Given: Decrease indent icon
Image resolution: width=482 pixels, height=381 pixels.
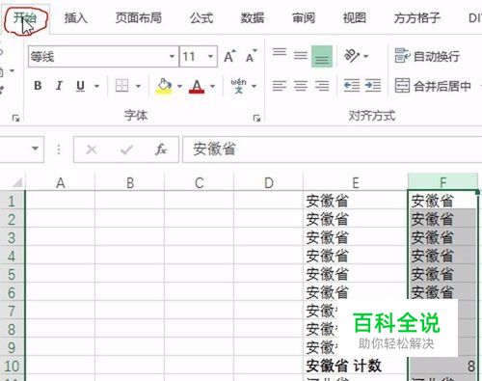Looking at the screenshot, I should 352,86.
